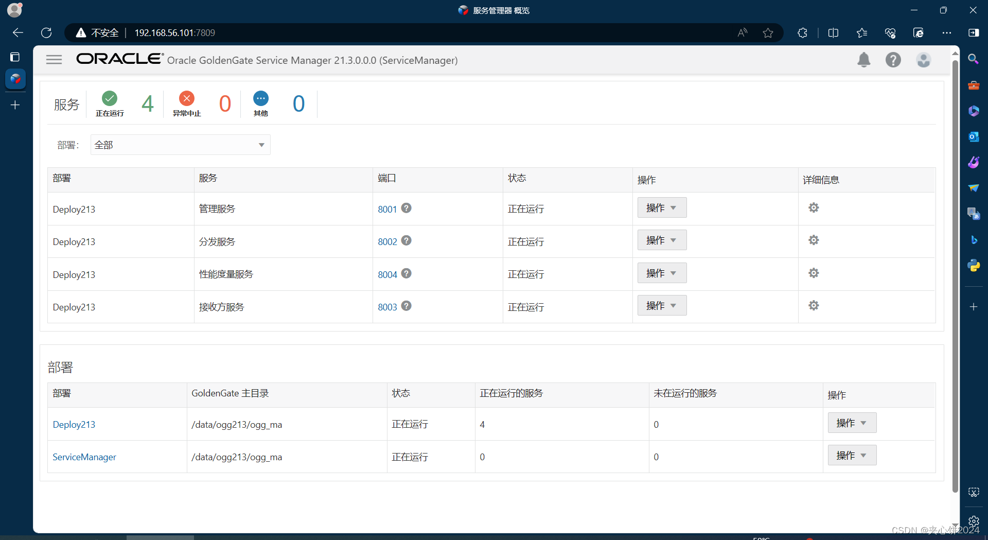Screen dimensions: 988x540
Task: Open 操作 dropdown for ServiceManager deployment
Action: pyautogui.click(x=852, y=455)
